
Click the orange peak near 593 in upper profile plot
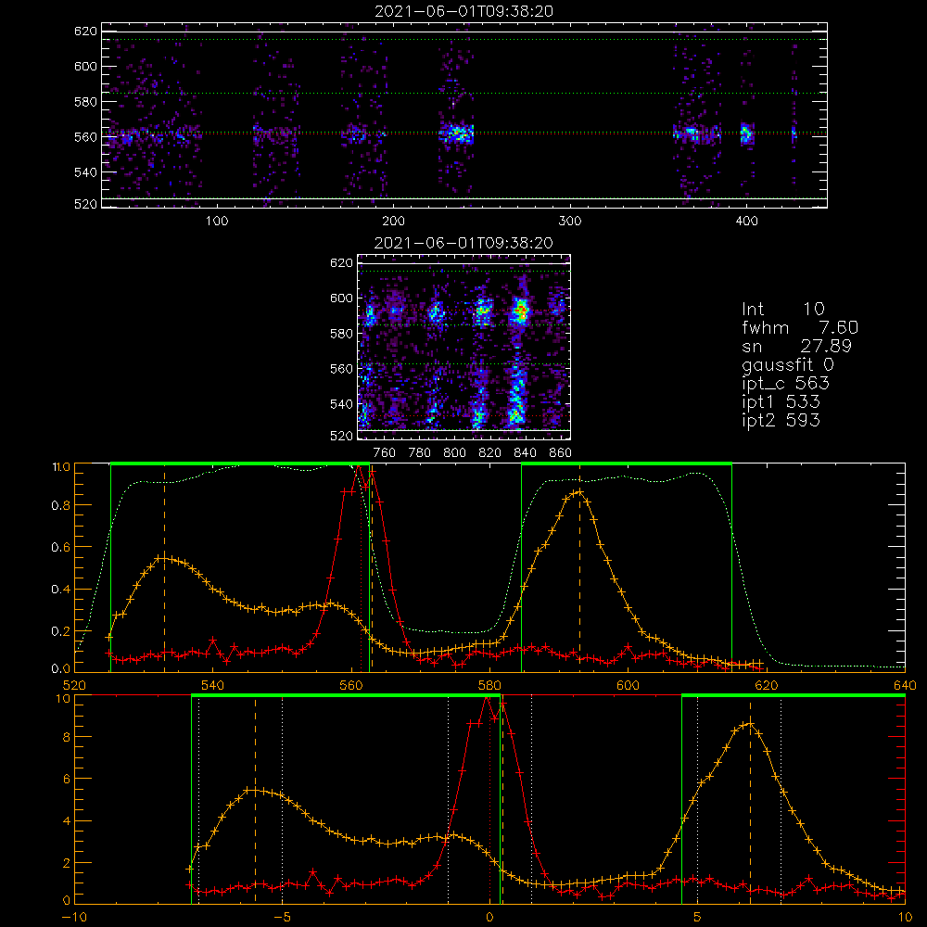pyautogui.click(x=579, y=492)
